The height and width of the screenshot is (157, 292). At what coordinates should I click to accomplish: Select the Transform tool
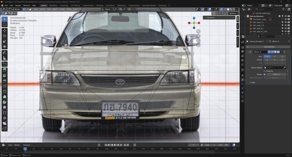click(5, 47)
